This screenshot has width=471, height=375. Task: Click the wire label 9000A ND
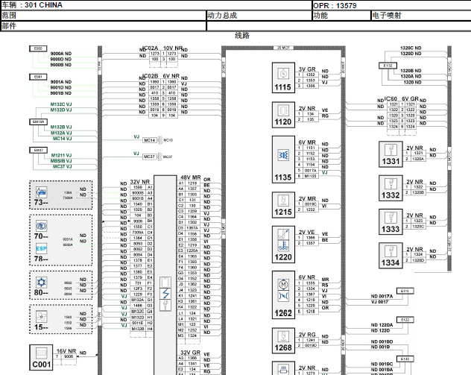point(61,54)
